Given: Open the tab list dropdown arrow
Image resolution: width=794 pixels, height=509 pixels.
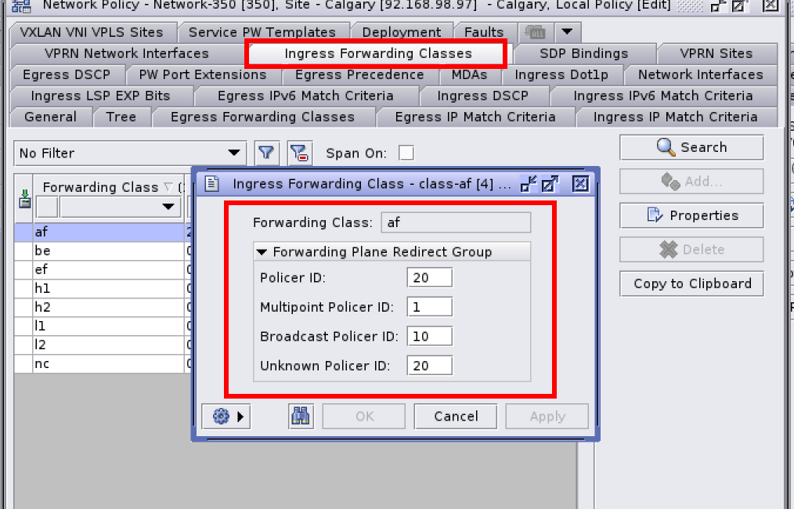Looking at the screenshot, I should coord(568,32).
